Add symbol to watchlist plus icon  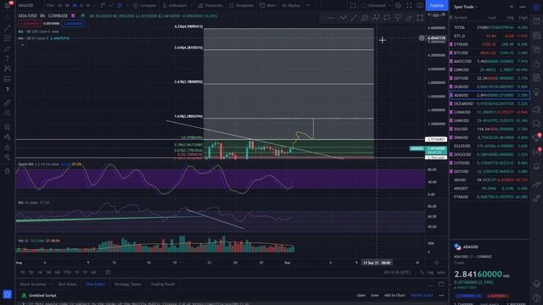[x=512, y=7]
